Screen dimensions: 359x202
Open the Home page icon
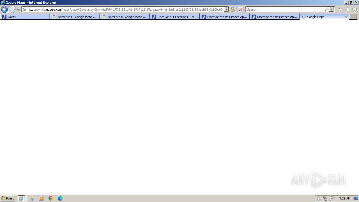[x=340, y=10]
